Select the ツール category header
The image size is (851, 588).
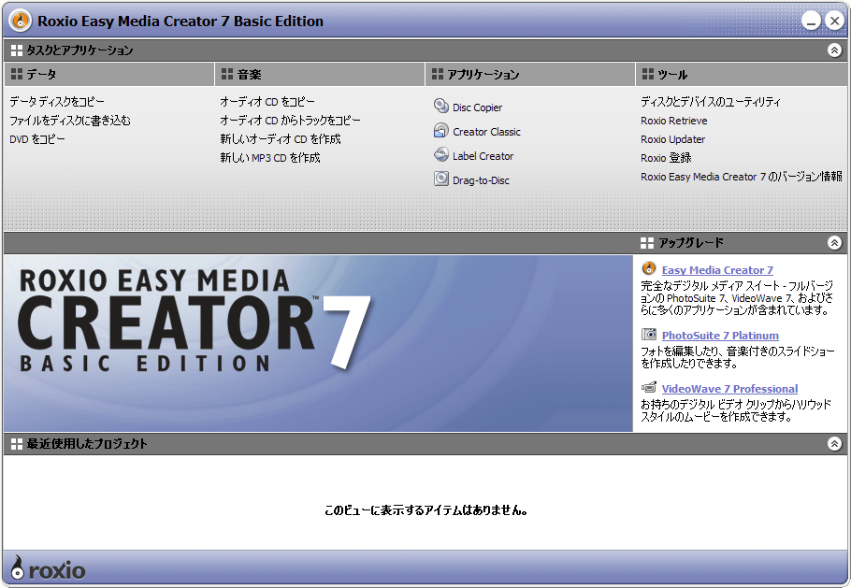(x=742, y=74)
